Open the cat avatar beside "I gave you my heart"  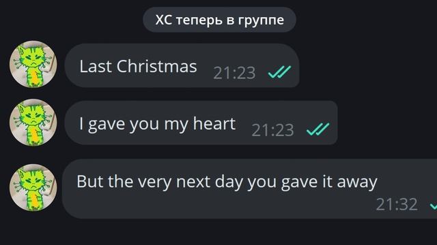click(33, 122)
